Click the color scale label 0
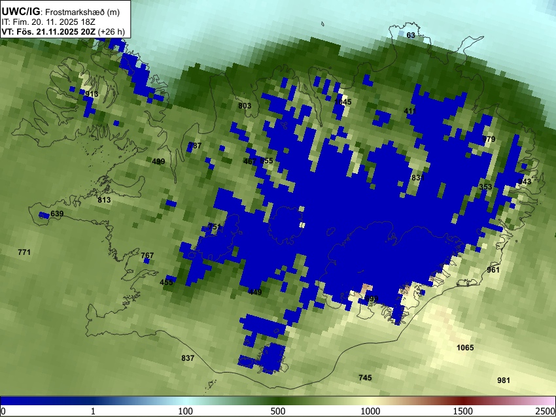Screen dimensions: 556x417 [x=3, y=411]
